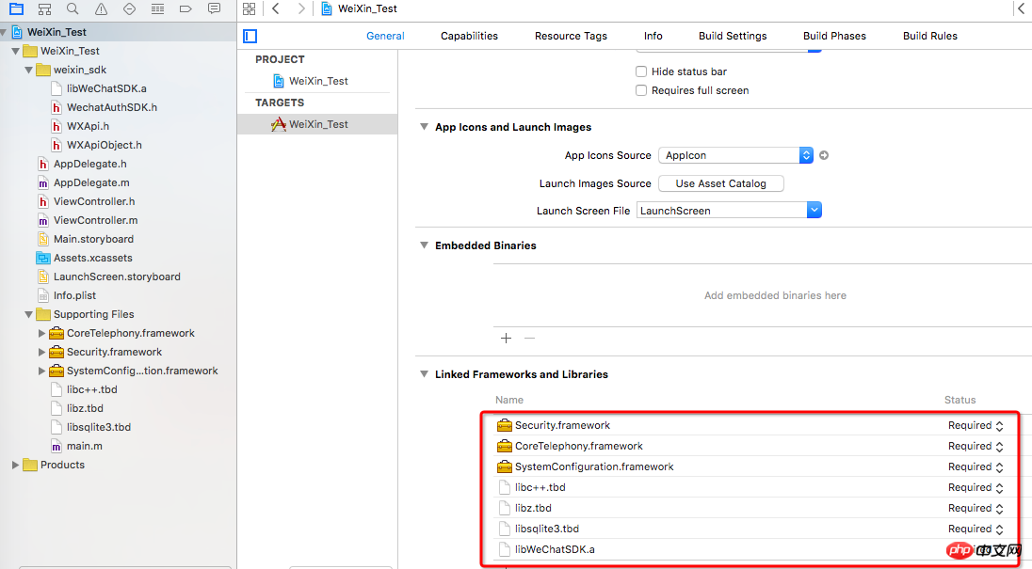Switch to the Build Settings tab

(x=733, y=36)
